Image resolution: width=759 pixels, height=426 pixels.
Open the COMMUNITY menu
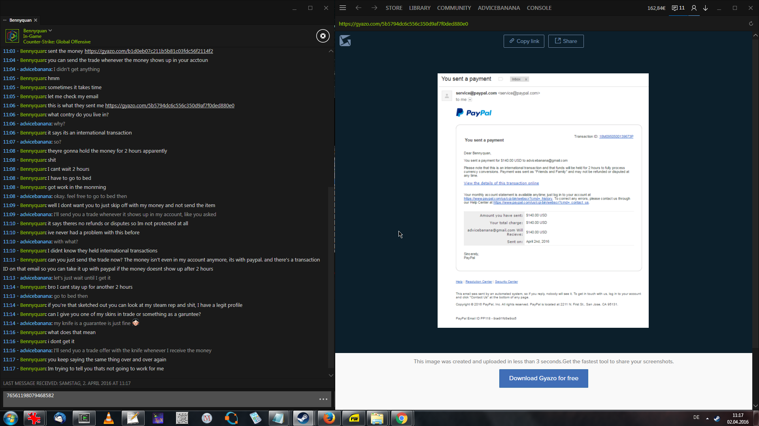[454, 8]
